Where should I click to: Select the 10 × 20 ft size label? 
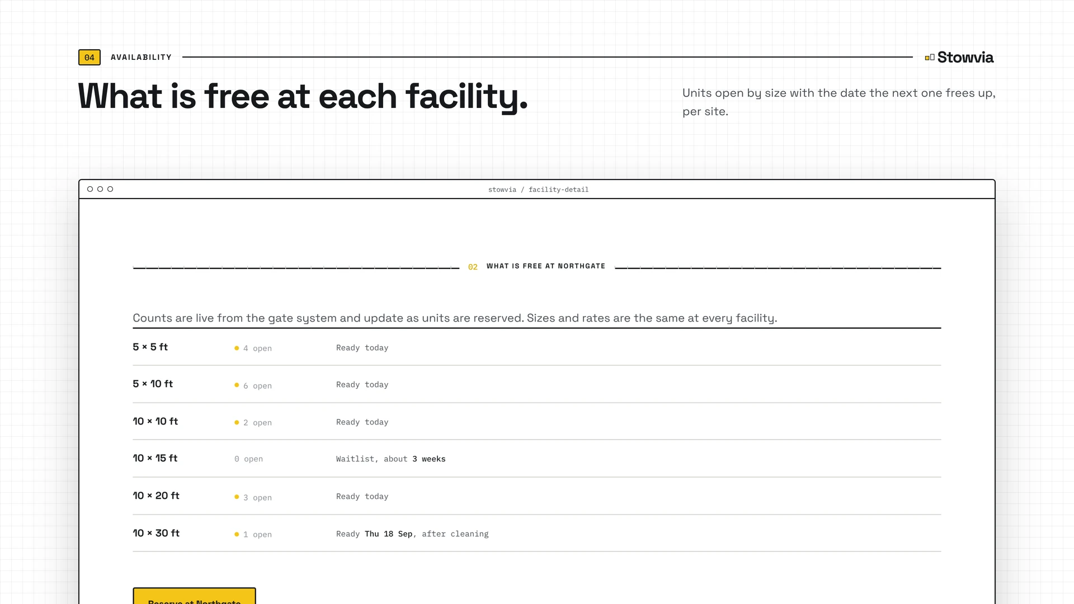pos(156,496)
